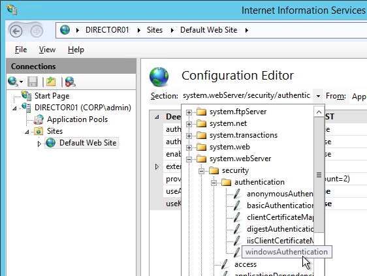Select DIRECTOR01 (CORP\admin) tree label
This screenshot has width=367, height=276.
pyautogui.click(x=83, y=108)
